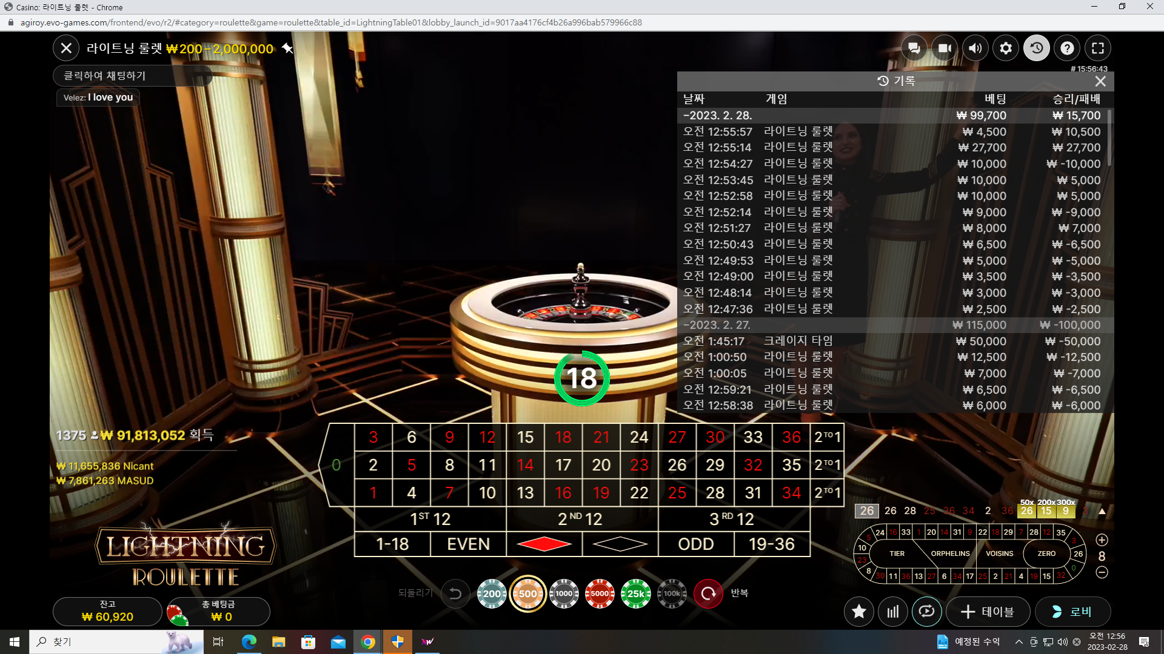Bet on red 36 on the betting grid
The height and width of the screenshot is (654, 1164).
[x=791, y=437]
